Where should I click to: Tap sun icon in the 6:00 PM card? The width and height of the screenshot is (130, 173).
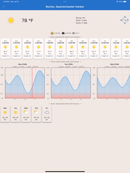click(39, 47)
